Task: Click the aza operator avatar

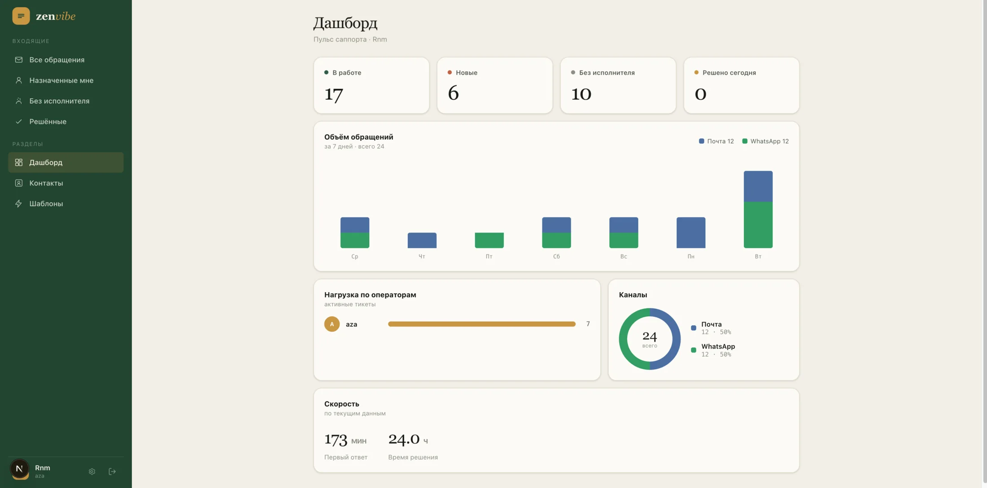Action: 332,324
